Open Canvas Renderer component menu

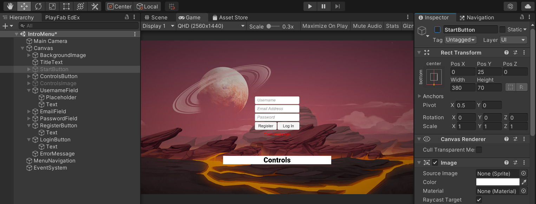coord(524,139)
